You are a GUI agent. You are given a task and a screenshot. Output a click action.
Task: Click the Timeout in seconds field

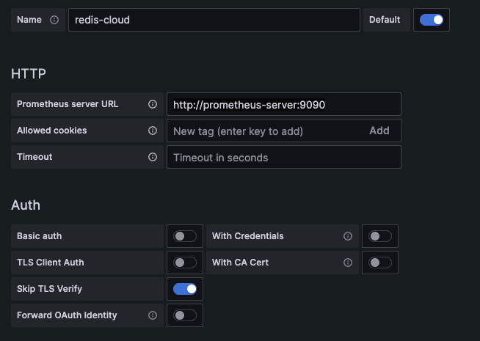pyautogui.click(x=283, y=157)
